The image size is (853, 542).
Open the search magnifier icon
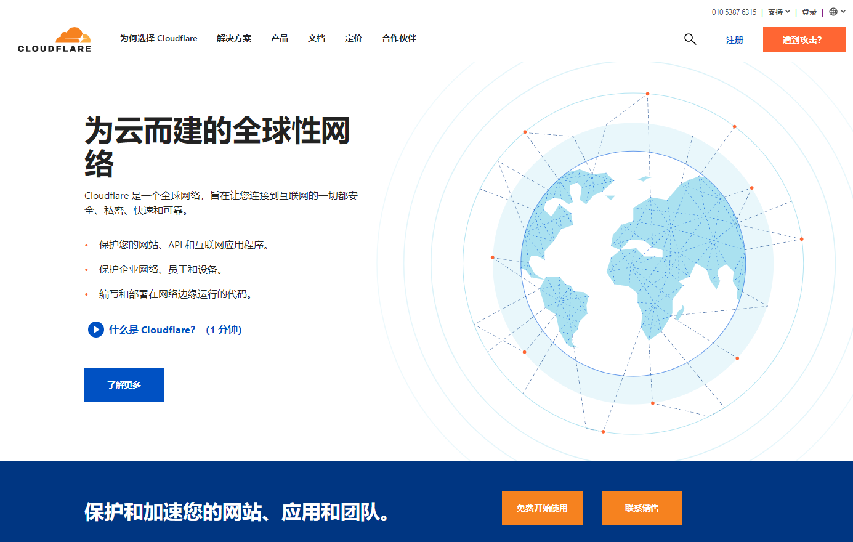point(690,39)
